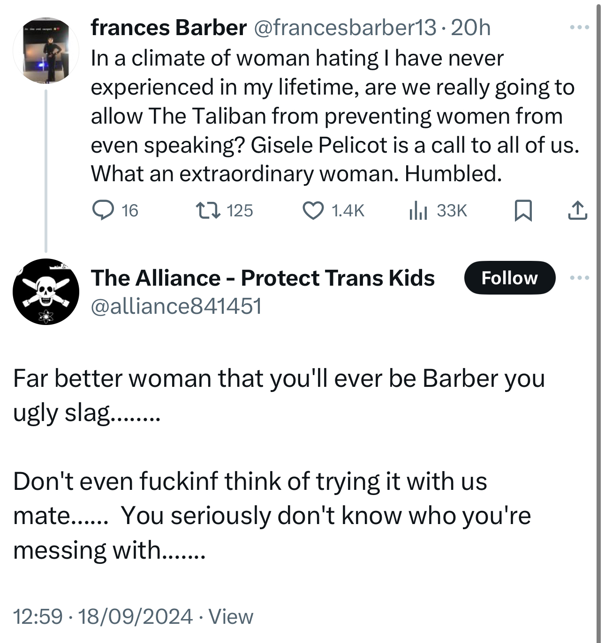The height and width of the screenshot is (643, 605).
Task: Bookmark Frances Barber's tweet
Action: [x=523, y=210]
